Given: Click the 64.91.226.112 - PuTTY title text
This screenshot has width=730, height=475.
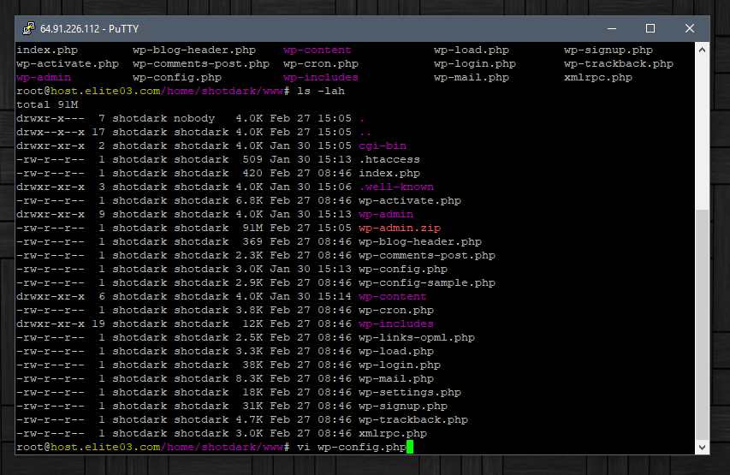Looking at the screenshot, I should coord(89,29).
